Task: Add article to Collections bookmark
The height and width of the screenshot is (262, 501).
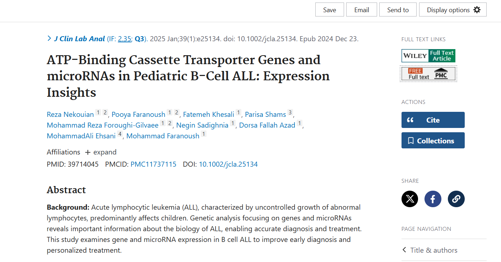Action: point(433,140)
